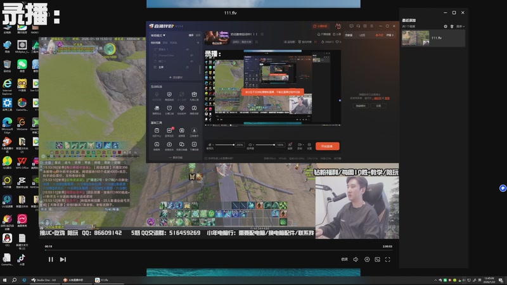Click the orange start-live button in stream app
Image resolution: width=507 pixels, height=285 pixels.
coord(327,146)
